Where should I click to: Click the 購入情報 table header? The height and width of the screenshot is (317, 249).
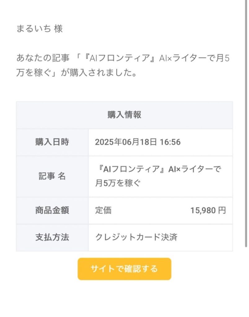pyautogui.click(x=124, y=115)
